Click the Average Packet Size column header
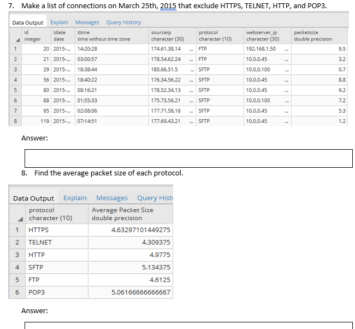355x329 pixels. coord(131,214)
